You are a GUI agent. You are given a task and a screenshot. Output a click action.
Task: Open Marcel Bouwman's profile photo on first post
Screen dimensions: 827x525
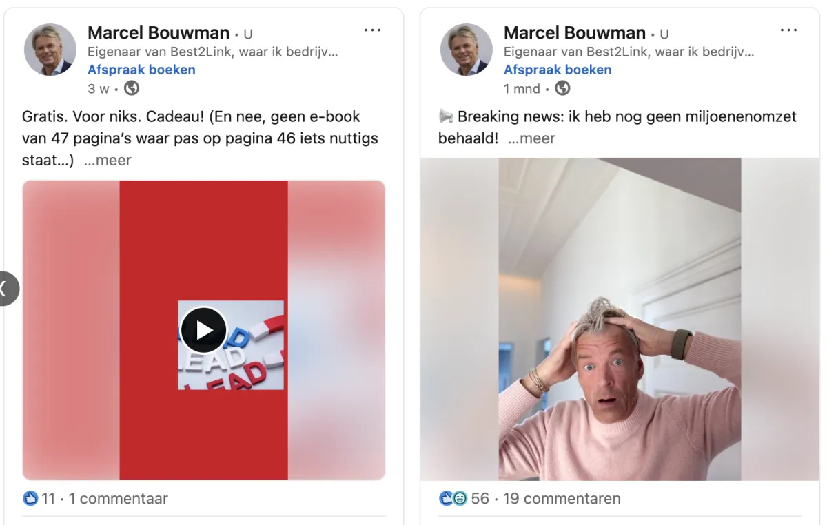(x=50, y=50)
